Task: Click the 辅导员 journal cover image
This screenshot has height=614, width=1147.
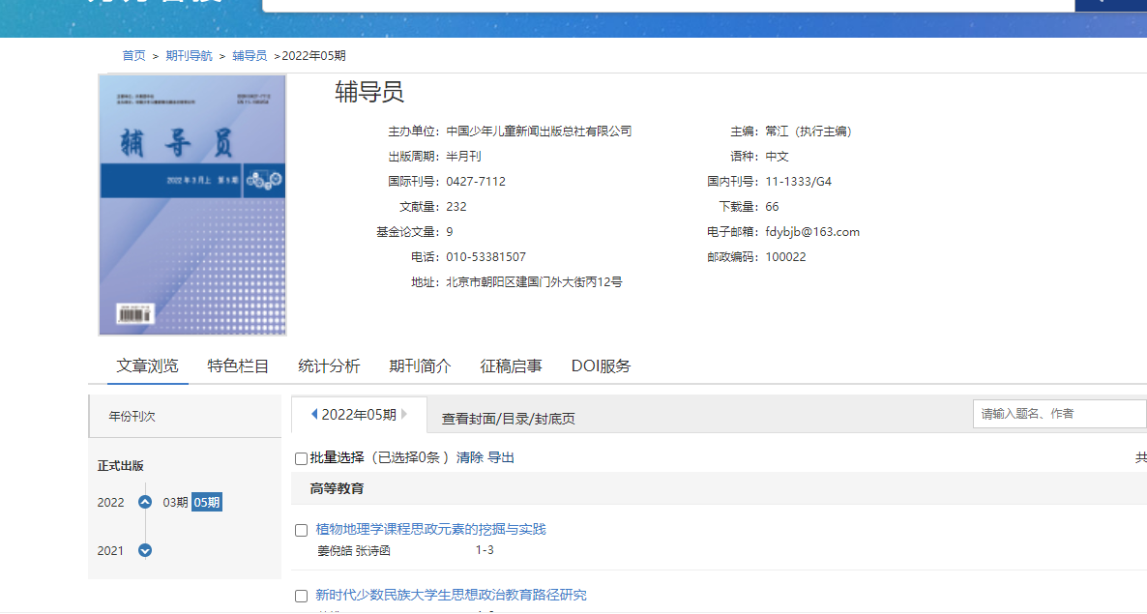Action: click(192, 205)
